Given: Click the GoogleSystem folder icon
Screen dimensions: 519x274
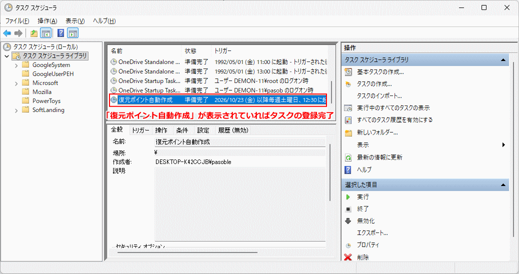Looking at the screenshot, I should pos(25,64).
